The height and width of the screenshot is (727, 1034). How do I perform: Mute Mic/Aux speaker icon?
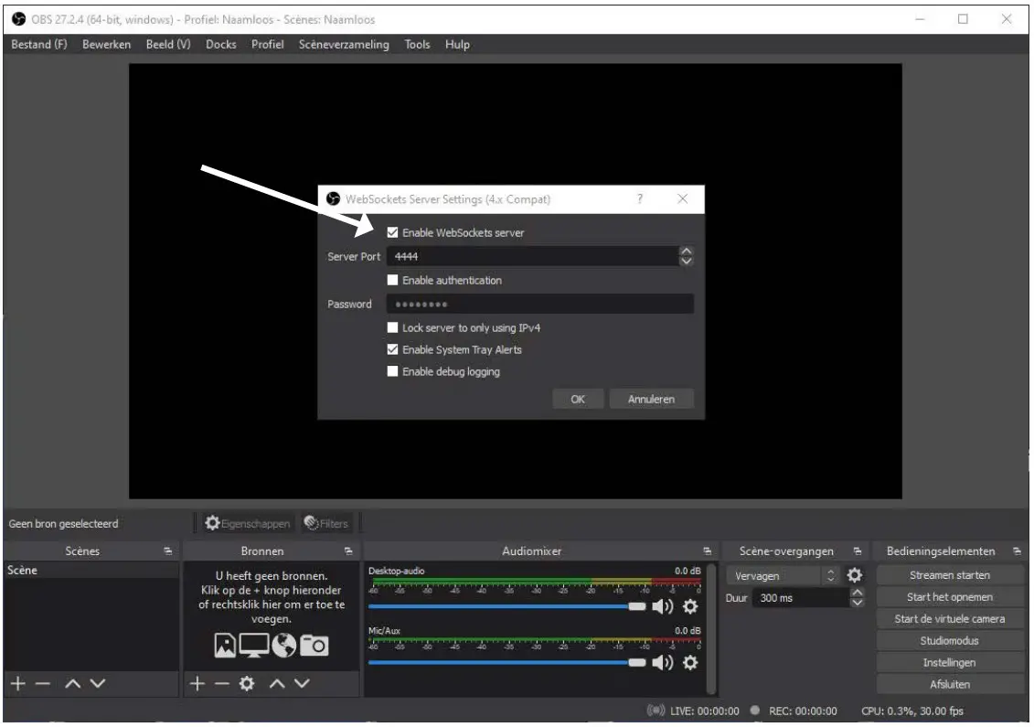[662, 662]
